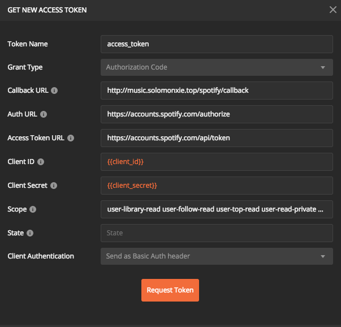The image size is (341, 327).
Task: Focus the Callback URL input field
Action: (217, 91)
